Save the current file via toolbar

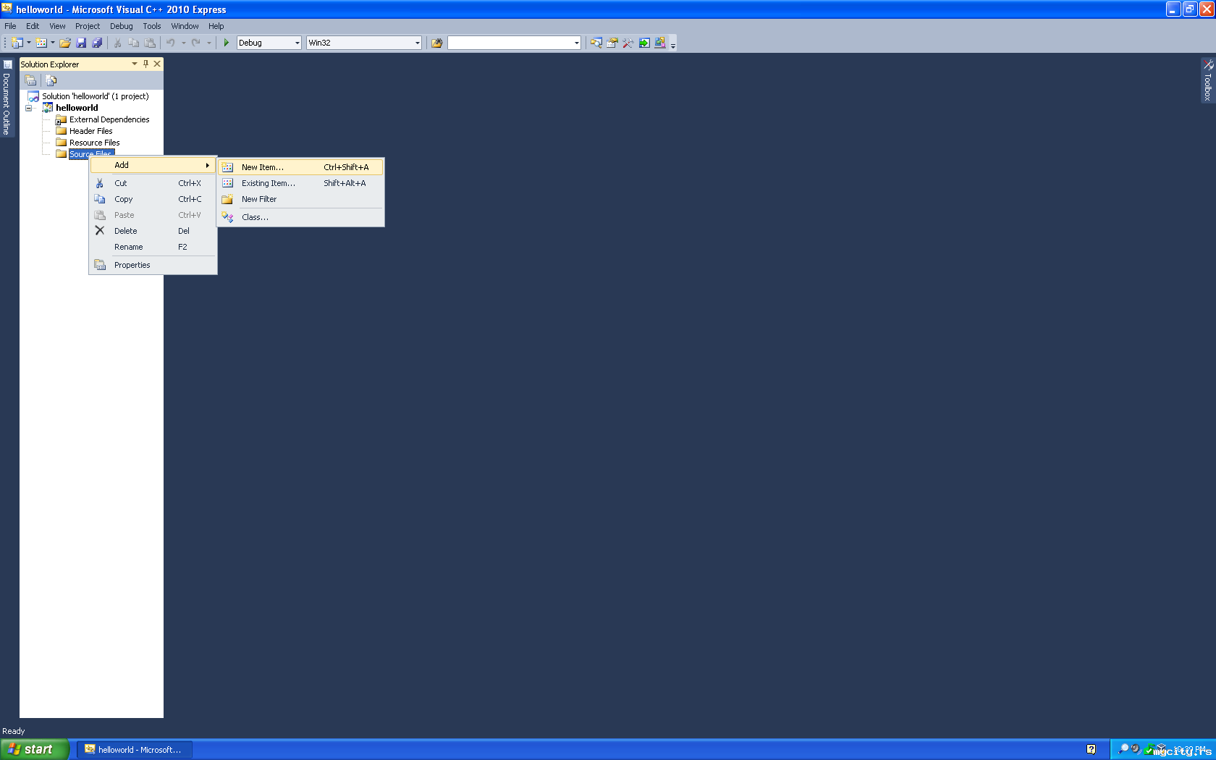(x=81, y=43)
